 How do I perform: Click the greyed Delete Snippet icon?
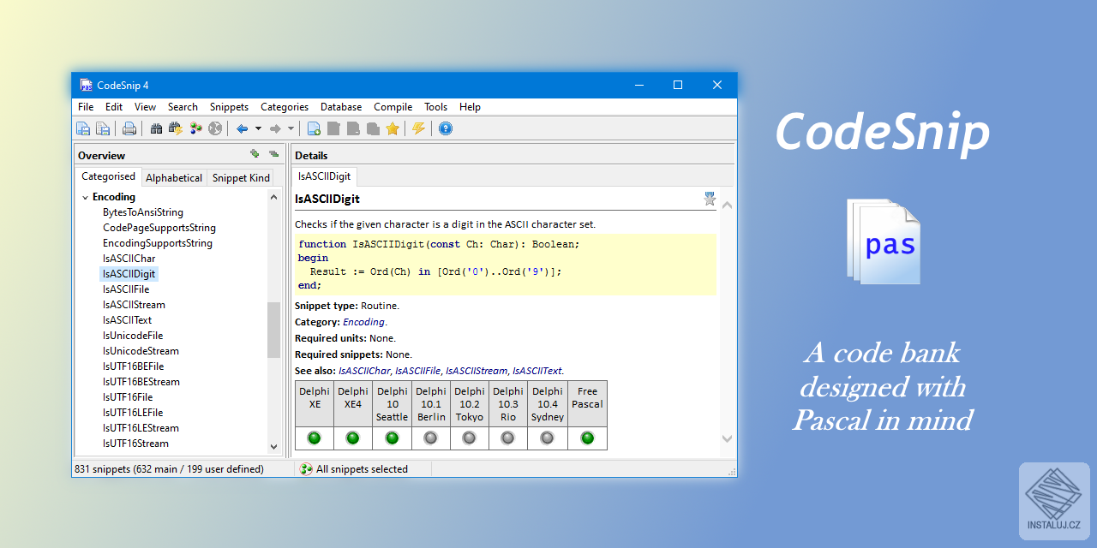(353, 128)
